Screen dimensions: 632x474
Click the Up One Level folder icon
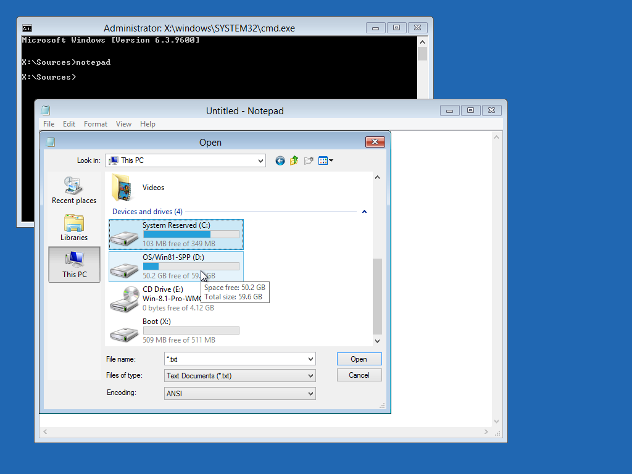coord(294,161)
